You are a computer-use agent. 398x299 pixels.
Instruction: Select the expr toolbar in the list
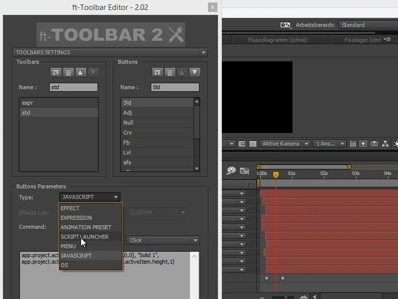click(x=58, y=103)
